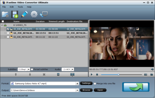The image size is (155, 98).
Task: Click the Settings button next to Format
Action: point(86,83)
